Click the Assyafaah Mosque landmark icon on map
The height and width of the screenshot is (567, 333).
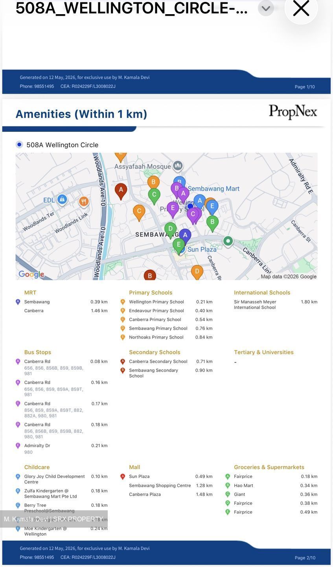[x=178, y=166]
